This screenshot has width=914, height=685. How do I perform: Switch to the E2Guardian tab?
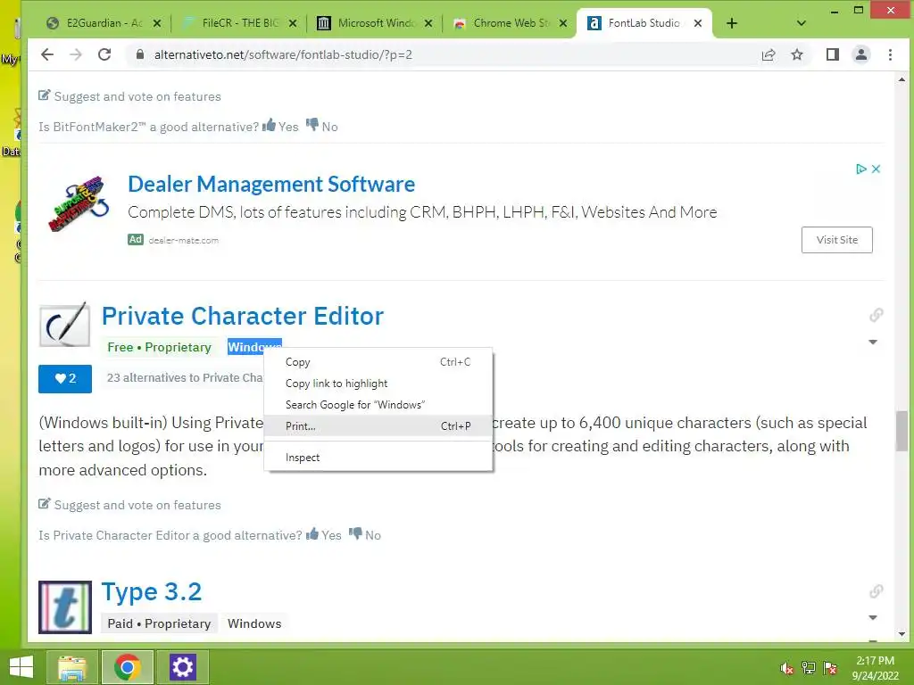(x=104, y=23)
